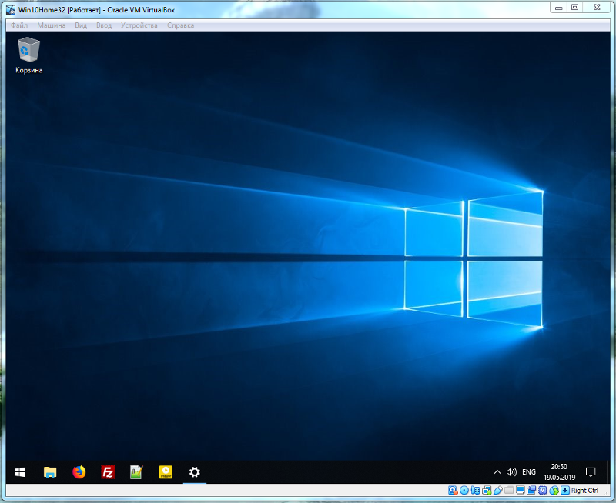Select the Корзина recycle bin icon

pos(28,55)
